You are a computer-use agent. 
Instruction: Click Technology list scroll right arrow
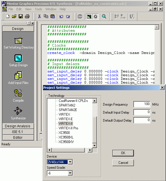pos(90,150)
